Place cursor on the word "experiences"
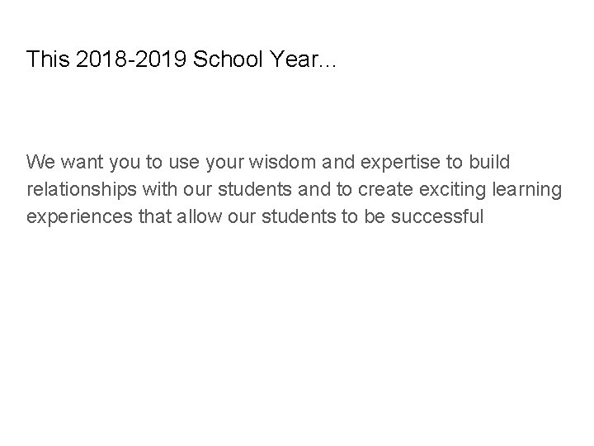Image resolution: width=594 pixels, height=446 pixels. point(76,218)
